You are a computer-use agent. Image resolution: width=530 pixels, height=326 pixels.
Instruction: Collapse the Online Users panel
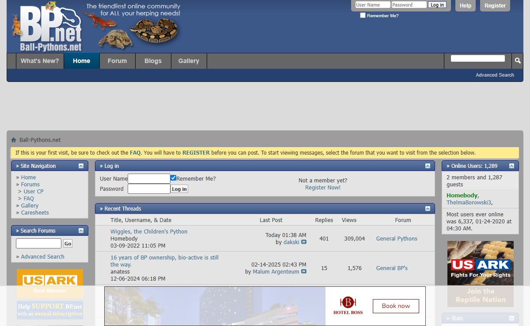tap(511, 166)
